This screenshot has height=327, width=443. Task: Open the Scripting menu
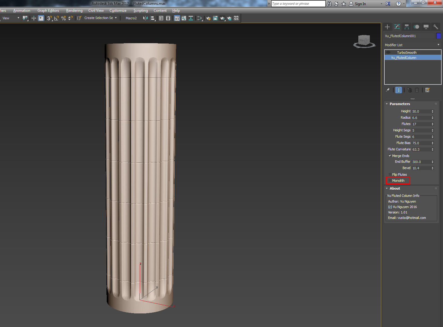click(140, 10)
